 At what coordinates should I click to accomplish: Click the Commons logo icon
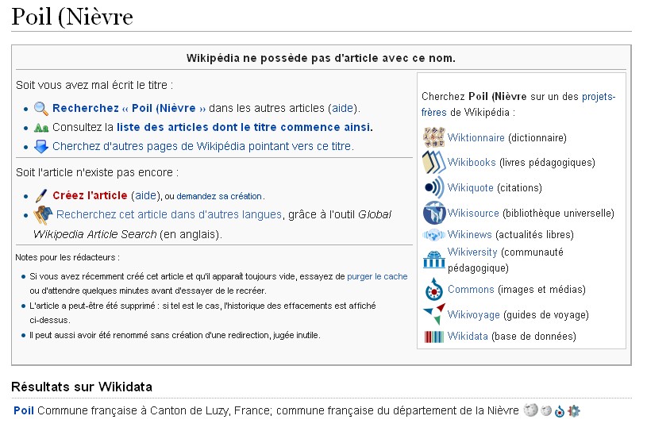tap(433, 290)
